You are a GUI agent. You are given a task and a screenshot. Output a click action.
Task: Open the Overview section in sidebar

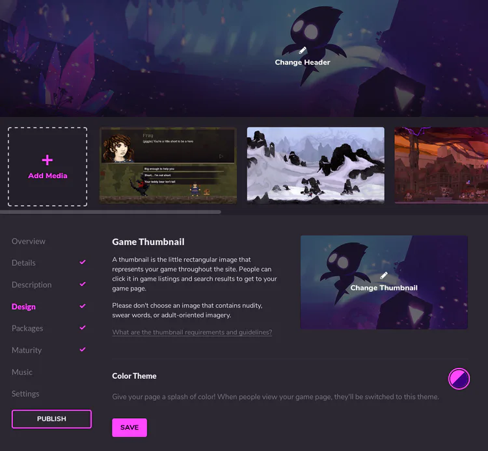click(29, 241)
